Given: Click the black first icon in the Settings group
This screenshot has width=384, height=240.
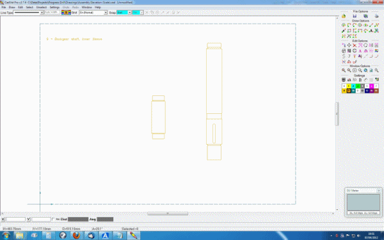Looking at the screenshot, I should coord(344,80).
